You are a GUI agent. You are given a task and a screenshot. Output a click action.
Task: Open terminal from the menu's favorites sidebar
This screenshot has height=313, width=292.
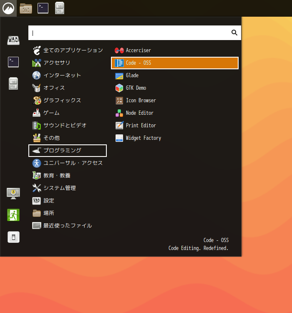pos(13,62)
